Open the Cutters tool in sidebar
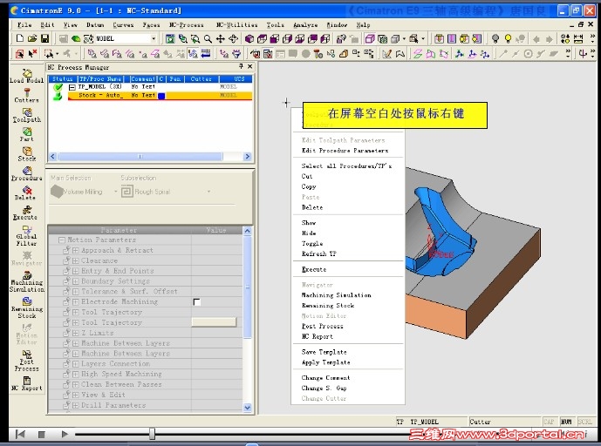 pos(26,95)
